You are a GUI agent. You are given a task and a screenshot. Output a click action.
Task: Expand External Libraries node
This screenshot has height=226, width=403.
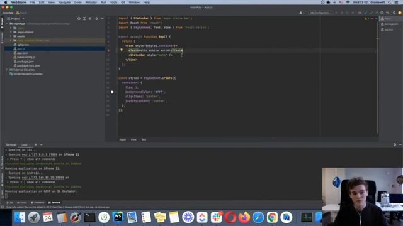coord(7,70)
